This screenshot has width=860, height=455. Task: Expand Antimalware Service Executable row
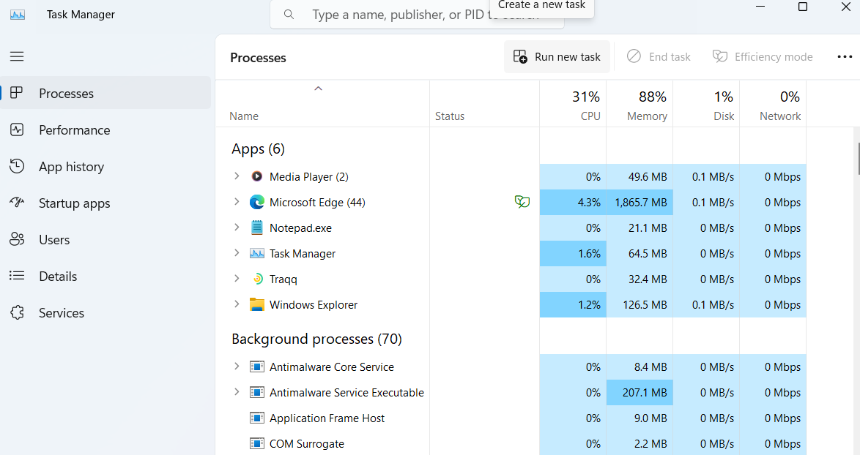pyautogui.click(x=237, y=392)
